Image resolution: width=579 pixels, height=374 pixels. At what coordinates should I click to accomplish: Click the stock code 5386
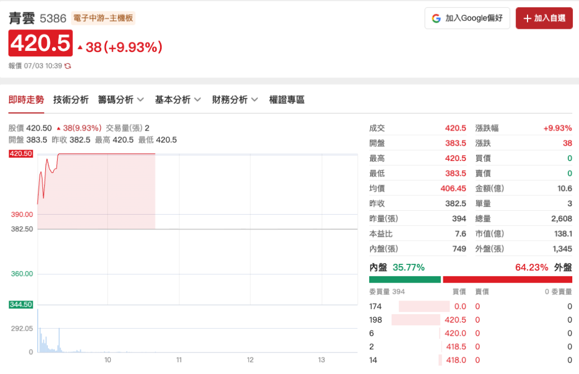[x=53, y=19]
